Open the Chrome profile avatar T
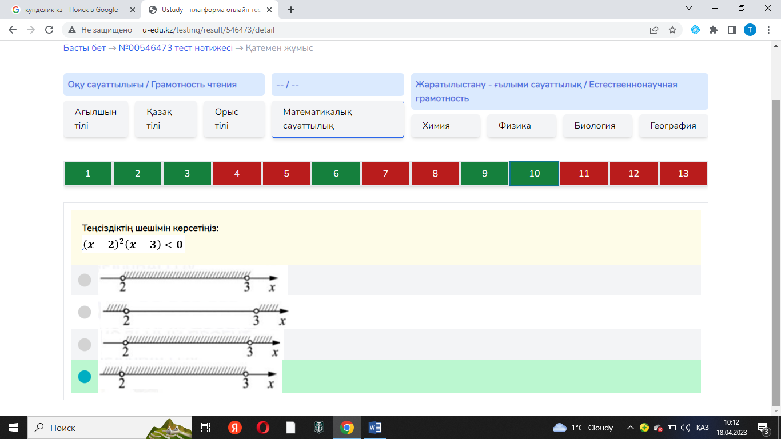This screenshot has width=781, height=439. [x=750, y=30]
